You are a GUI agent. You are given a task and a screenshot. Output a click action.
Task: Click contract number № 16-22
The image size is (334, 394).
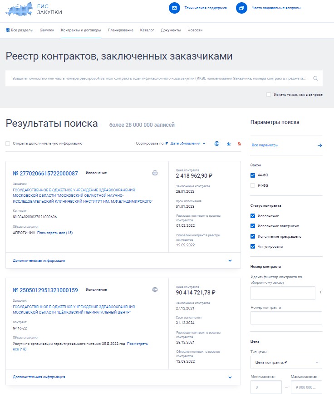coord(20,328)
